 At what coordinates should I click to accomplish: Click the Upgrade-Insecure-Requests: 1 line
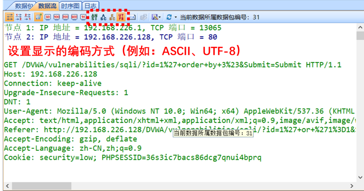(66, 92)
